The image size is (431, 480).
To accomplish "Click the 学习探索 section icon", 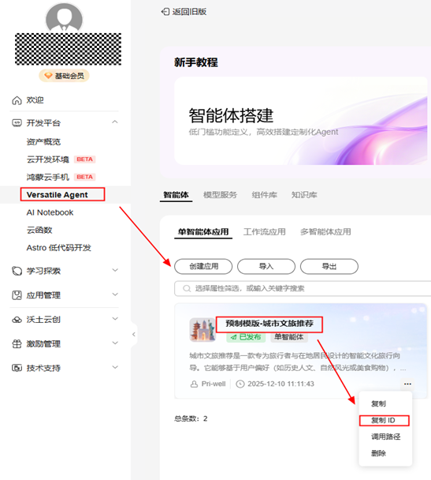I will click(17, 271).
